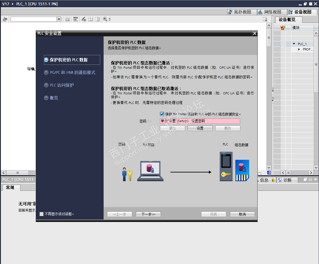Click the colored wrench icon in device overview header
Image resolution: width=319 pixels, height=264 pixels.
click(283, 28)
